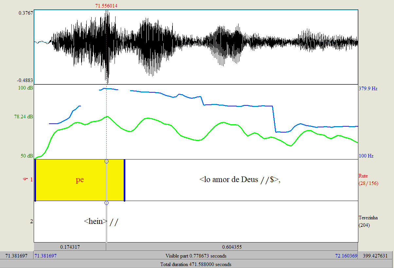Click the blue 72.160369 window end time

346,256
